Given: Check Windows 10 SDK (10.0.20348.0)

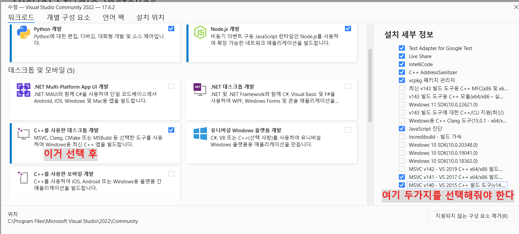Looking at the screenshot, I should coord(402,145).
